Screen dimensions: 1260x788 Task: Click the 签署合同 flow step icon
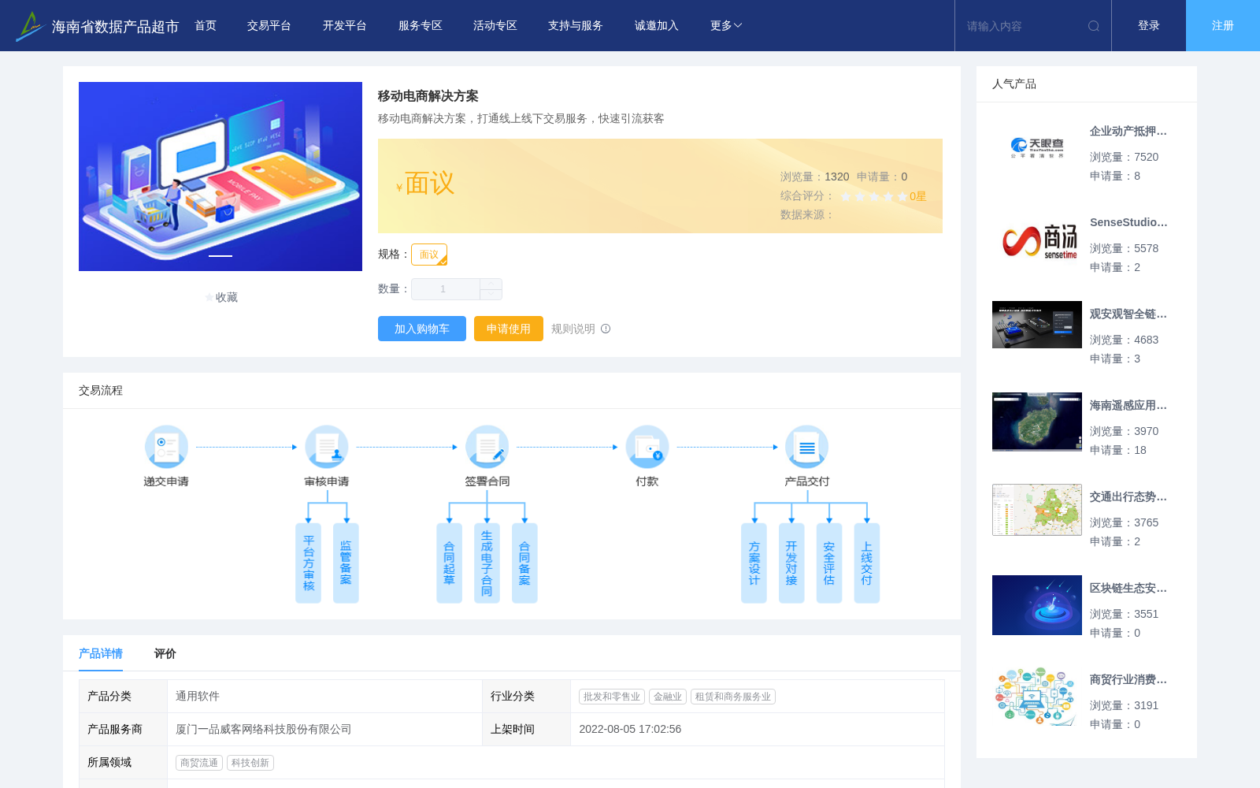tap(487, 447)
